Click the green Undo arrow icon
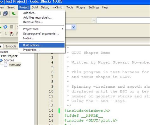Screen dimensions: 150x125 pyautogui.click(x=14, y=14)
